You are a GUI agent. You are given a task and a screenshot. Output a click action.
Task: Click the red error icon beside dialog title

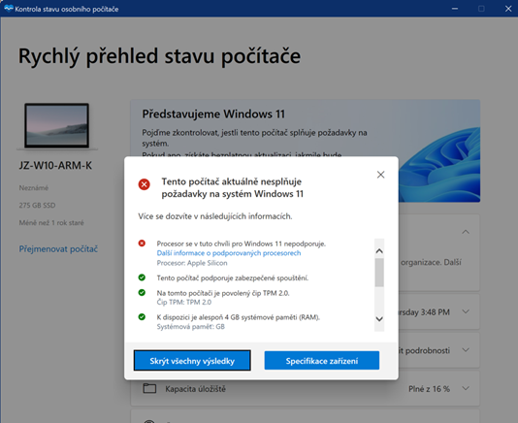pyautogui.click(x=144, y=184)
